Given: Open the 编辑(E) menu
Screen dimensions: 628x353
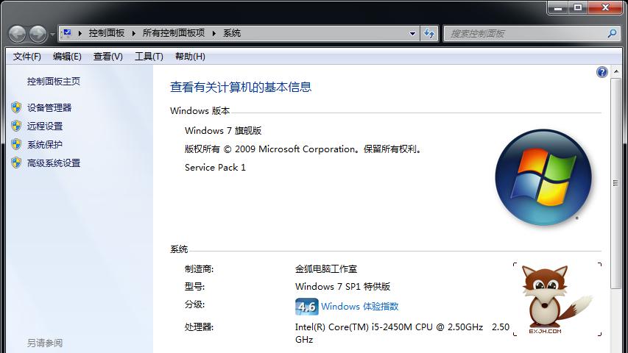Looking at the screenshot, I should [x=67, y=57].
